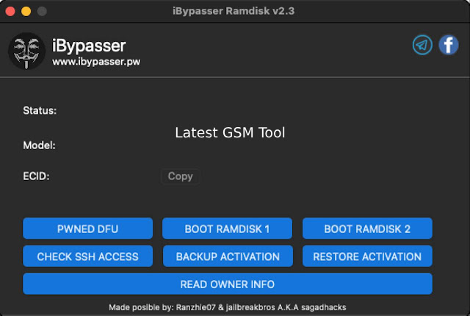Open the Facebook page icon

tap(449, 46)
